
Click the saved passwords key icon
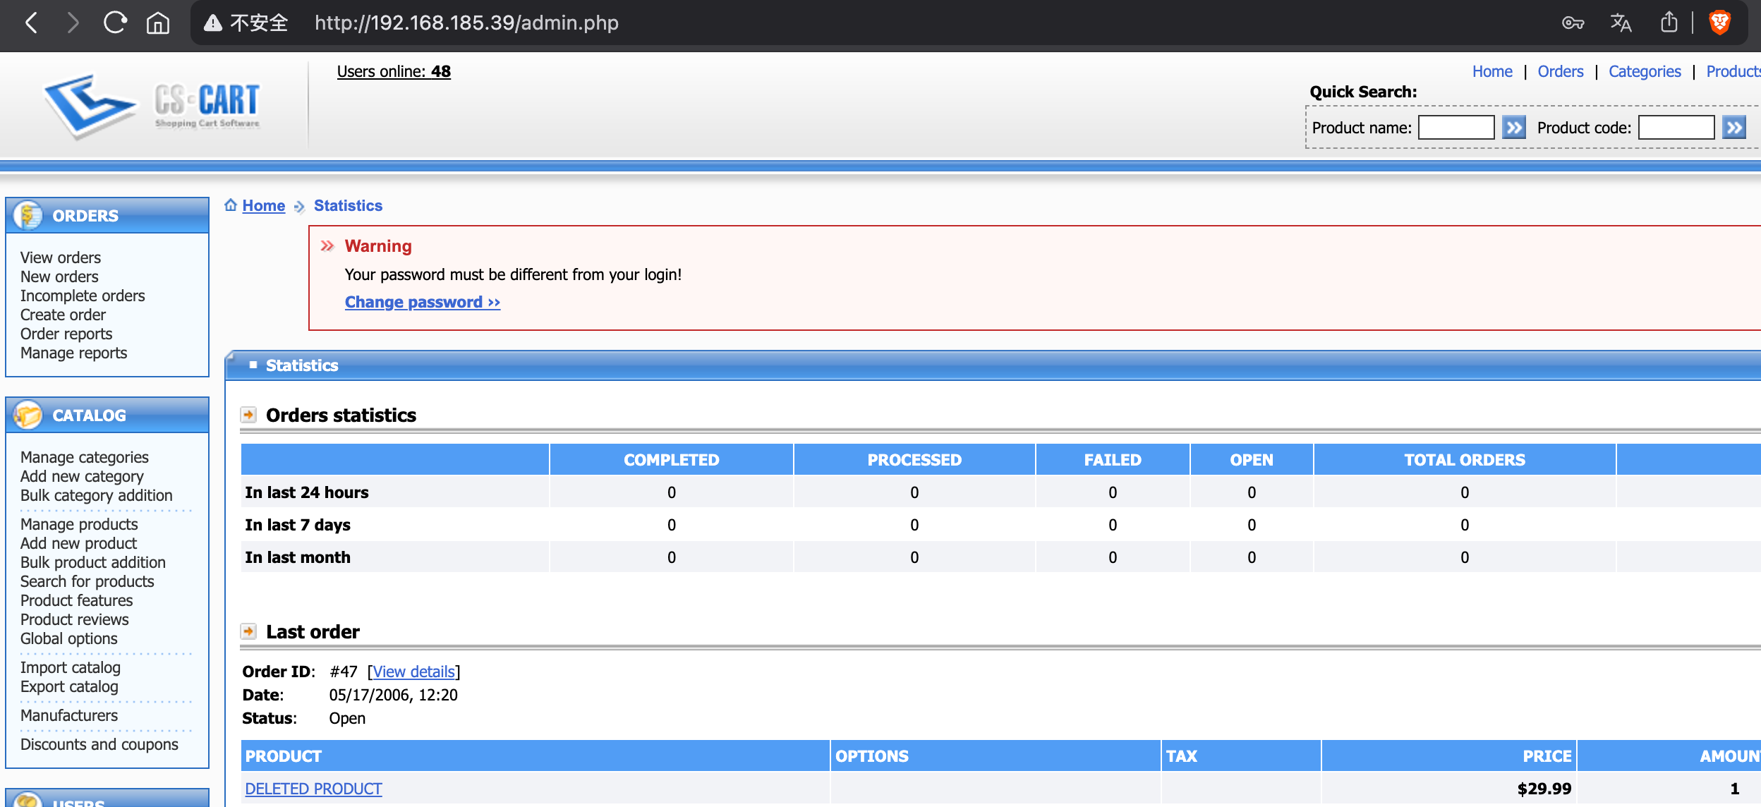click(1573, 23)
